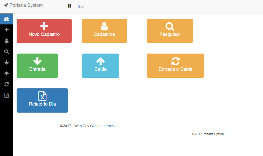Viewport: 263px width, 156px height.
Task: Click the Pesquisar search button
Action: pos(170,31)
